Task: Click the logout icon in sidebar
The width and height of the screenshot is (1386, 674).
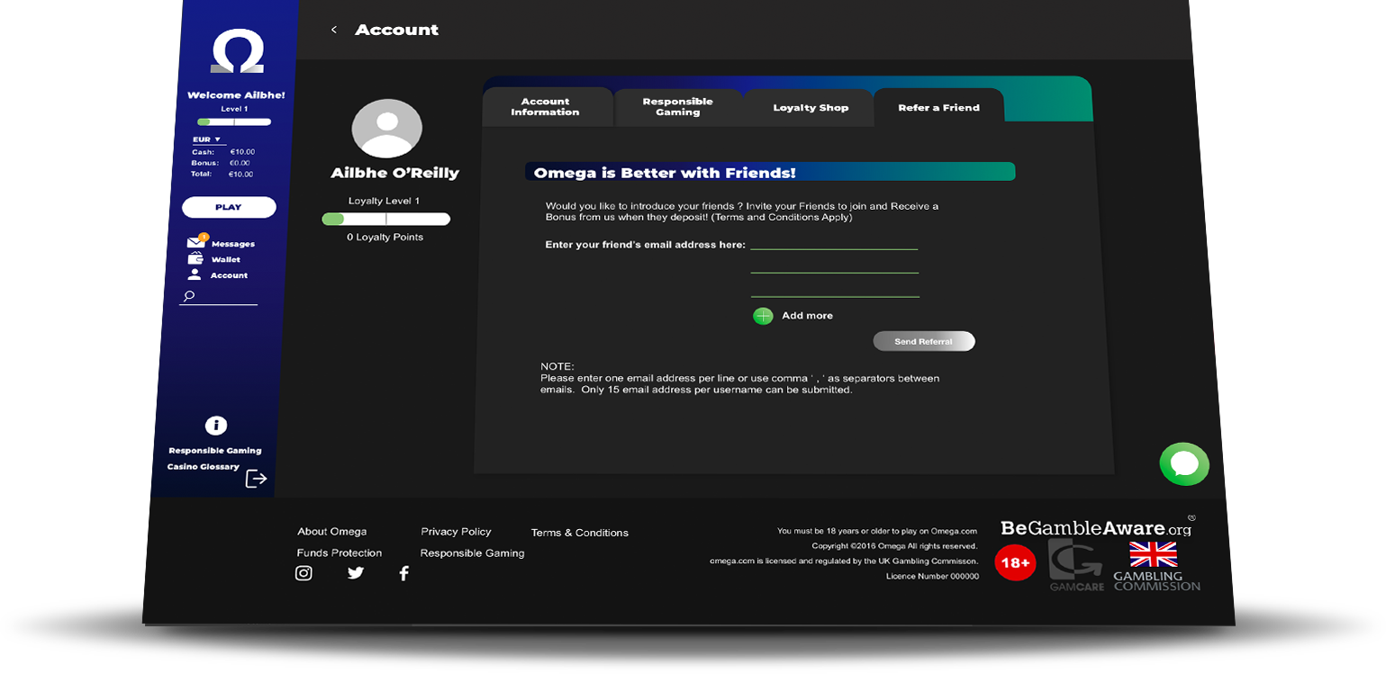Action: point(257,479)
